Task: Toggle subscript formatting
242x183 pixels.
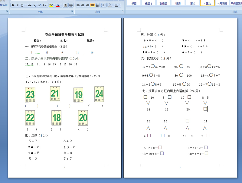Action: click(34, 5)
